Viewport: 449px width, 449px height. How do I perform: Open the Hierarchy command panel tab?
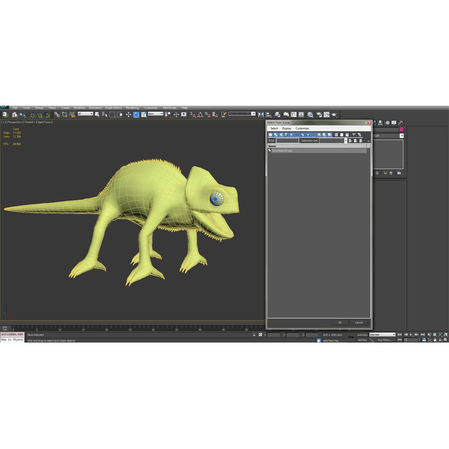coord(380,123)
